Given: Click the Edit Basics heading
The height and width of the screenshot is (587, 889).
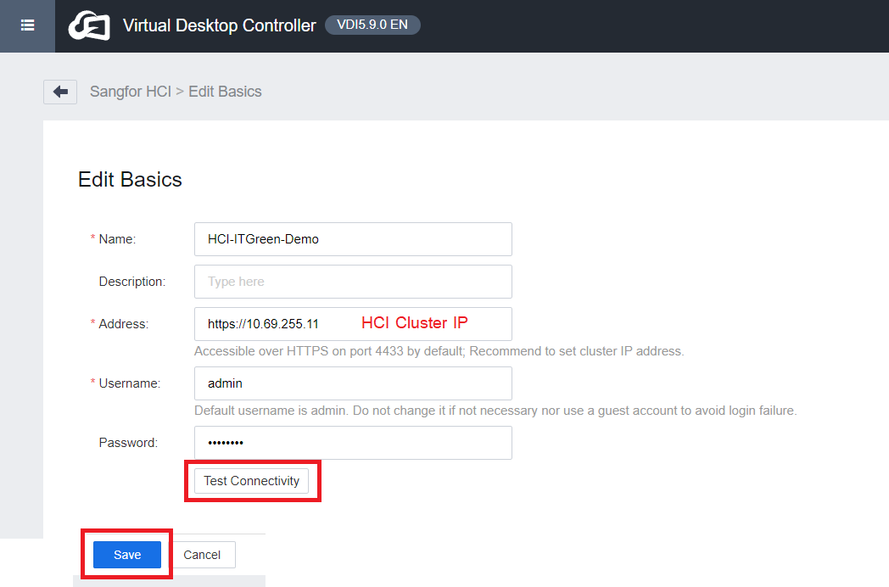Looking at the screenshot, I should (130, 180).
